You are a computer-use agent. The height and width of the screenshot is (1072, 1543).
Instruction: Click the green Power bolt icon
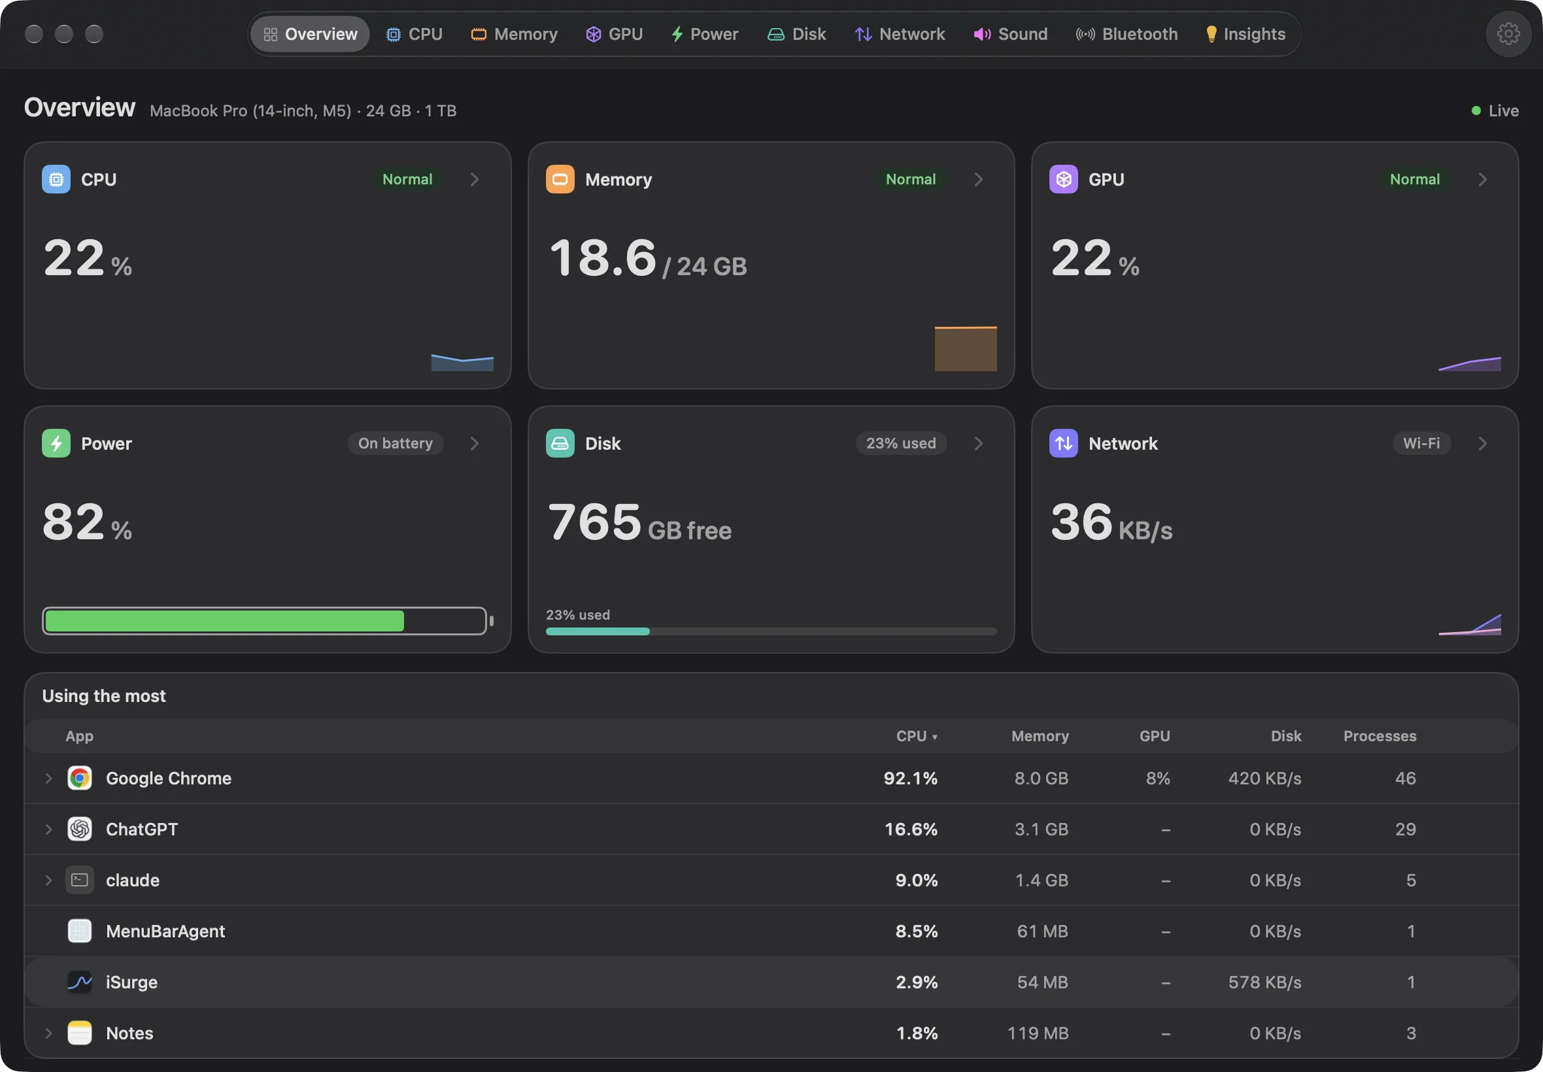point(56,443)
